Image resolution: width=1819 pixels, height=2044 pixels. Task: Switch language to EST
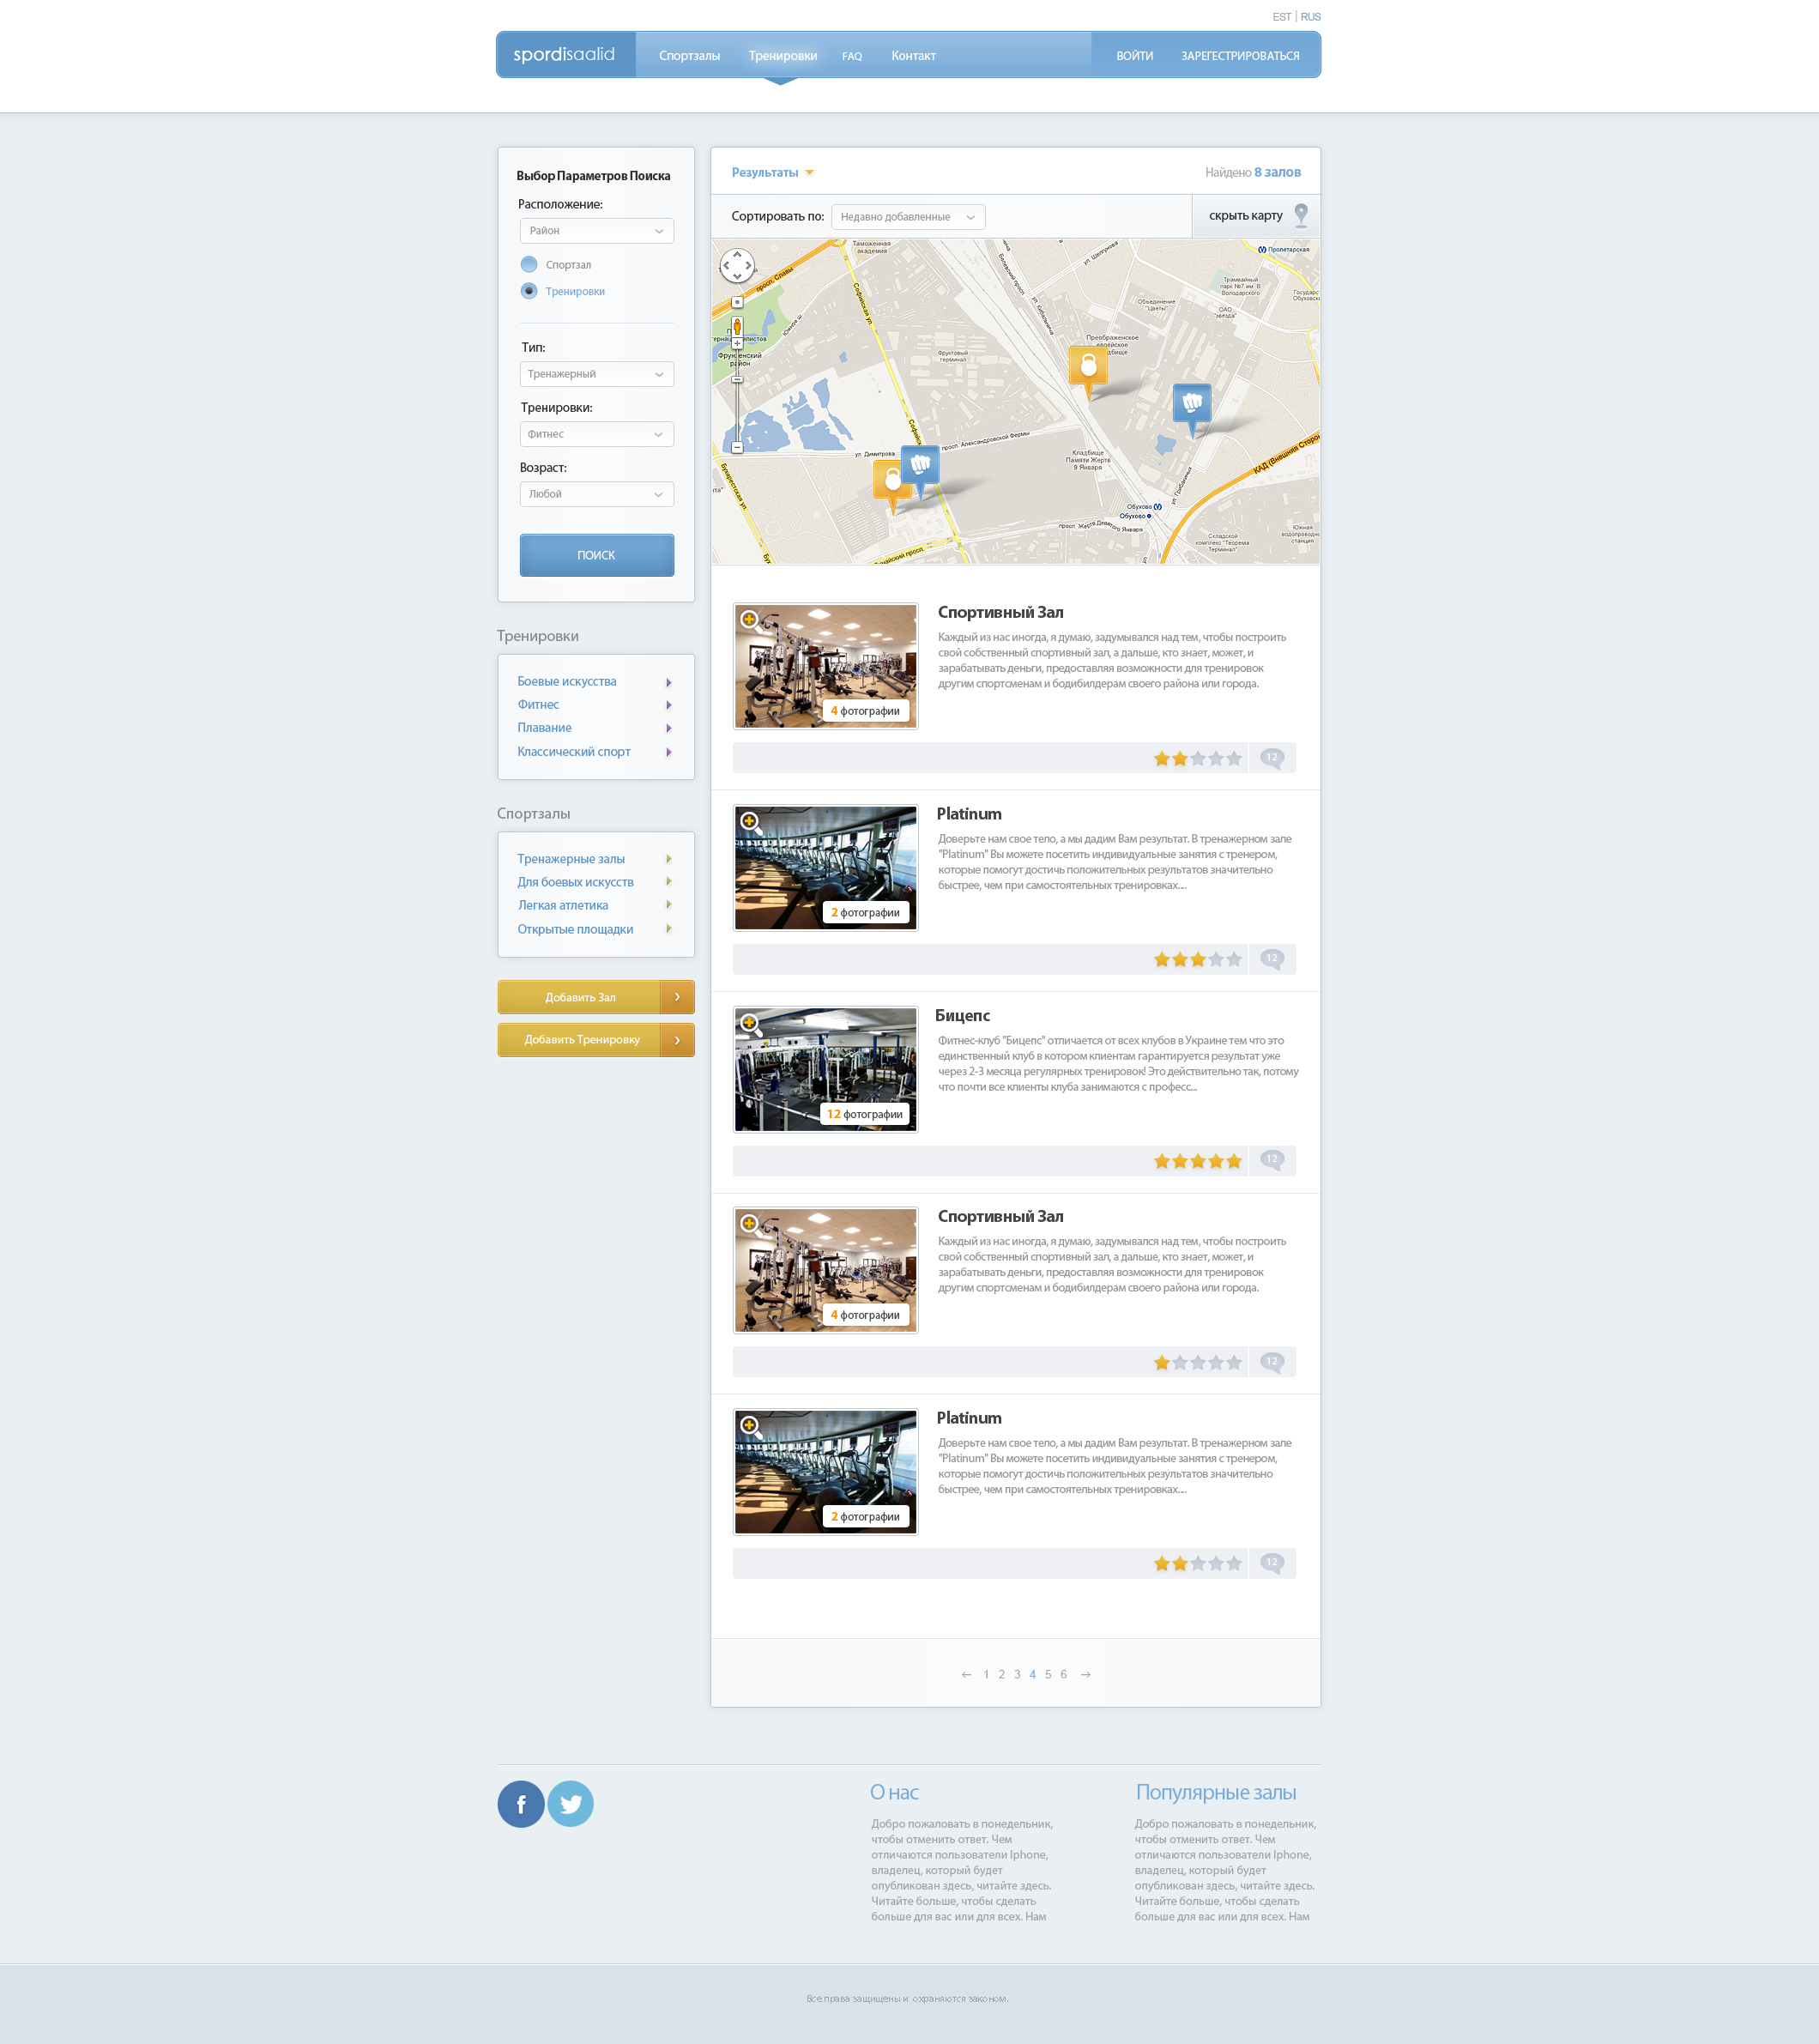[x=1281, y=17]
